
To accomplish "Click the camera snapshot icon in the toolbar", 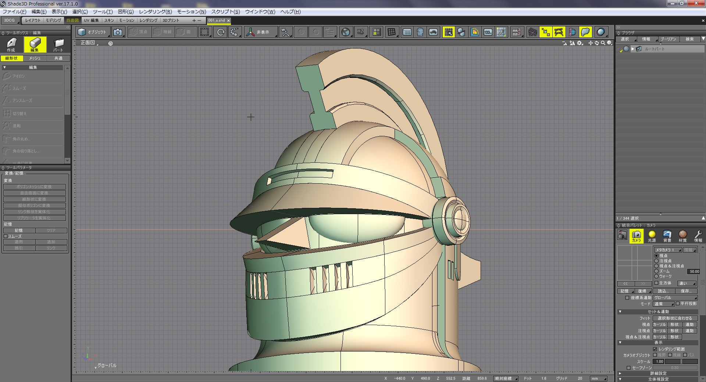I will [x=118, y=32].
